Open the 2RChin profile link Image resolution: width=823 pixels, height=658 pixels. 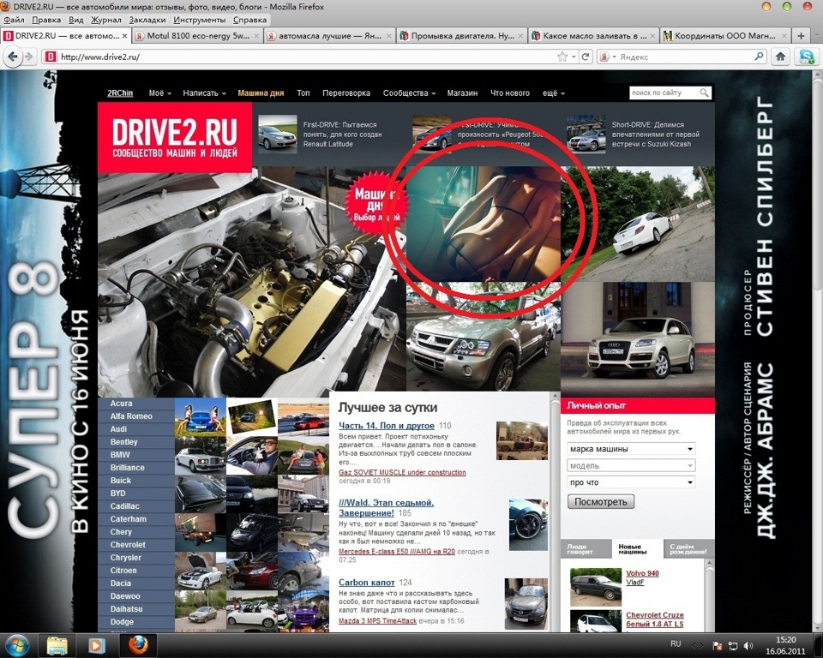click(120, 93)
